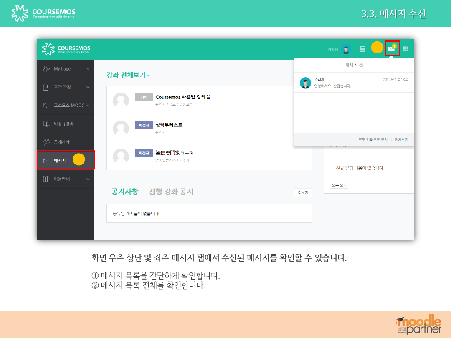Click the monitor icon in top bar
Image resolution: width=451 pixels, height=338 pixels.
[362, 49]
